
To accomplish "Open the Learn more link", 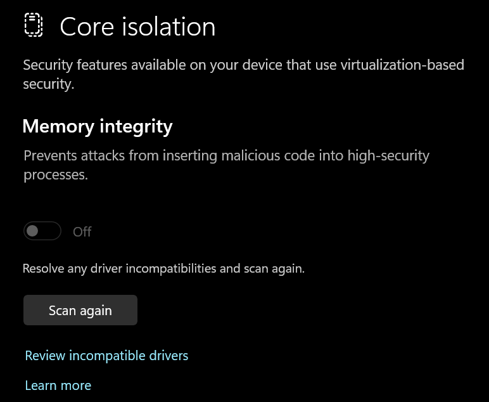I will point(58,386).
